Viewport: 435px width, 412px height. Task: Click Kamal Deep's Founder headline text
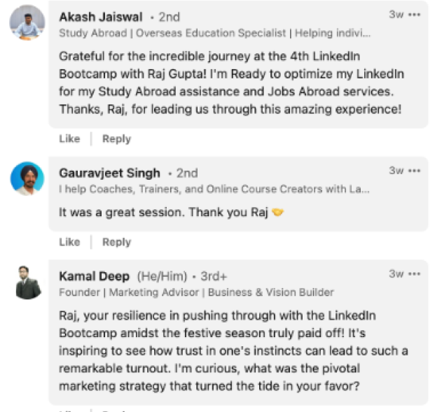[196, 292]
